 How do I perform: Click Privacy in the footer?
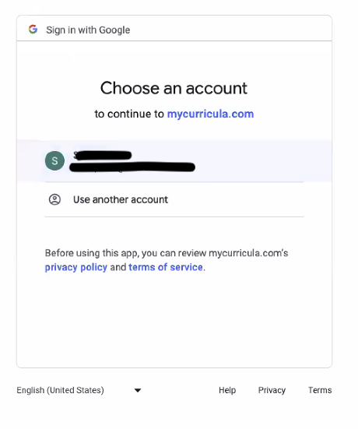pyautogui.click(x=272, y=390)
